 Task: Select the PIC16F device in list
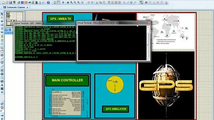tap(9, 33)
